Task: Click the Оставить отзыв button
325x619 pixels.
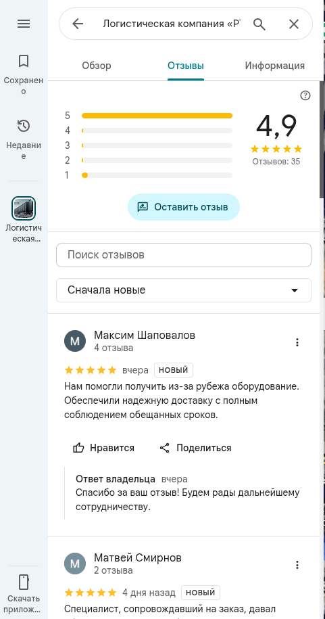Action: pyautogui.click(x=183, y=207)
